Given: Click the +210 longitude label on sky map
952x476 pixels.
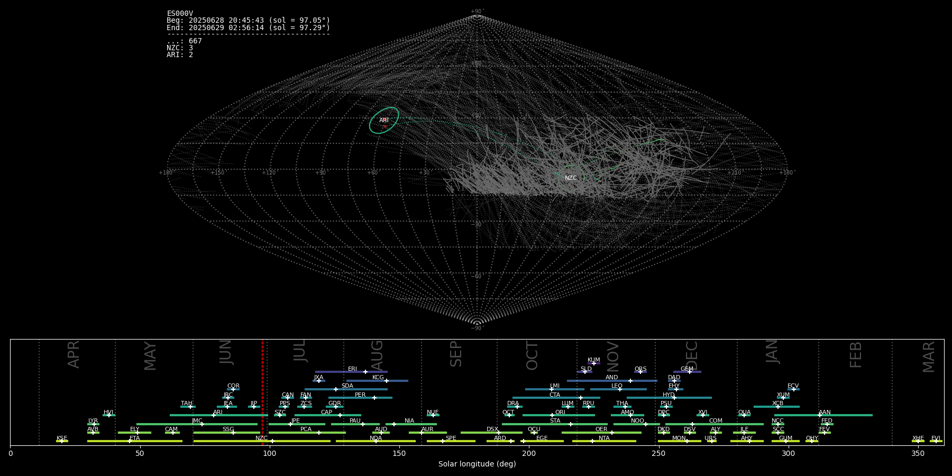Looking at the screenshot, I should pyautogui.click(x=734, y=173).
